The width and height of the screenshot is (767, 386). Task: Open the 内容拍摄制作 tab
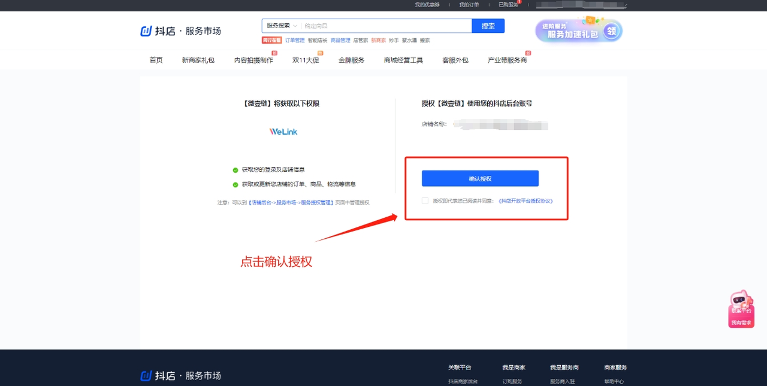253,60
